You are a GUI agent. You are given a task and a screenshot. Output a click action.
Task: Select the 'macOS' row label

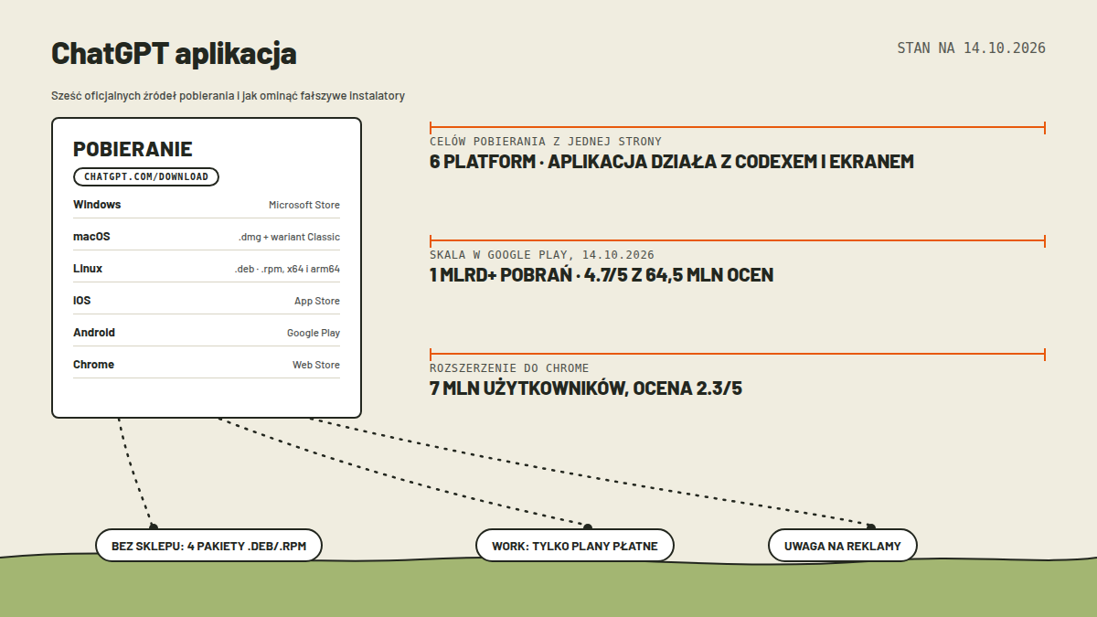pos(91,237)
